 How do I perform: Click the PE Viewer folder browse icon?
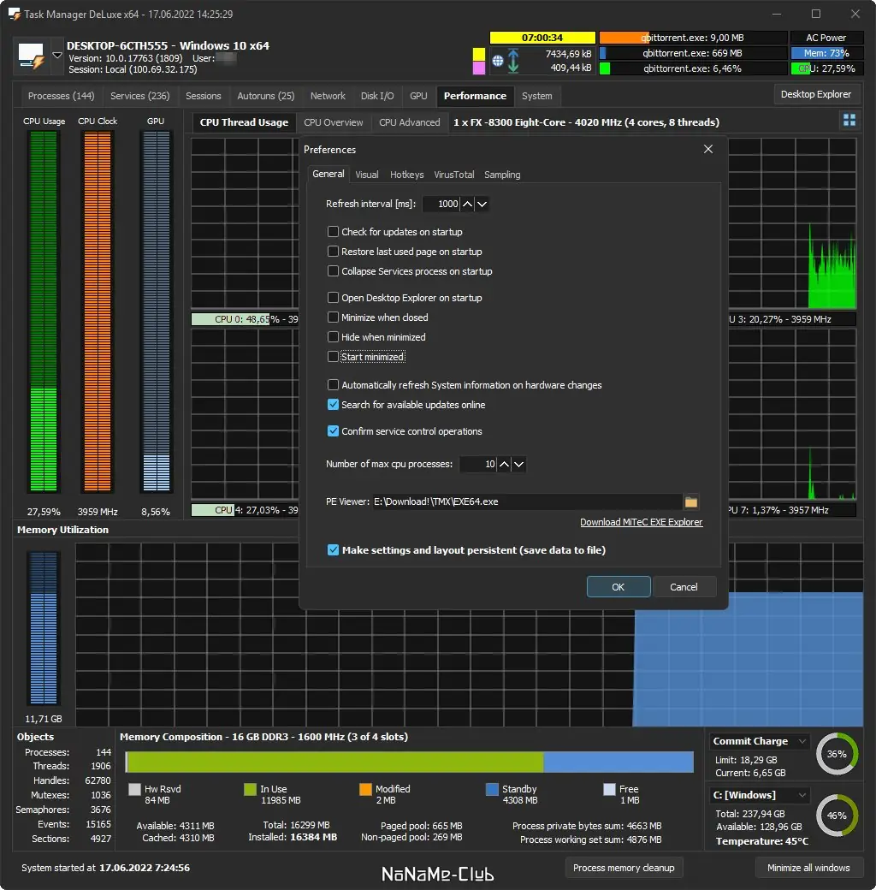[x=691, y=501]
